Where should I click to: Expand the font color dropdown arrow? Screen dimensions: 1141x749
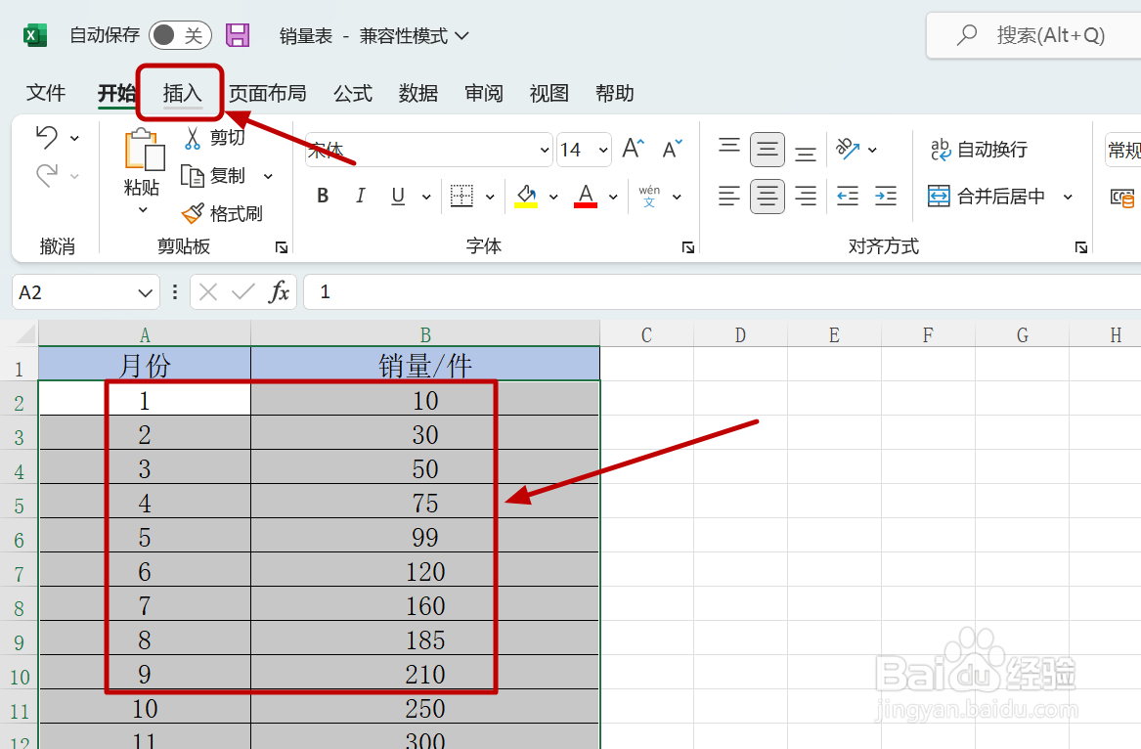pyautogui.click(x=613, y=197)
